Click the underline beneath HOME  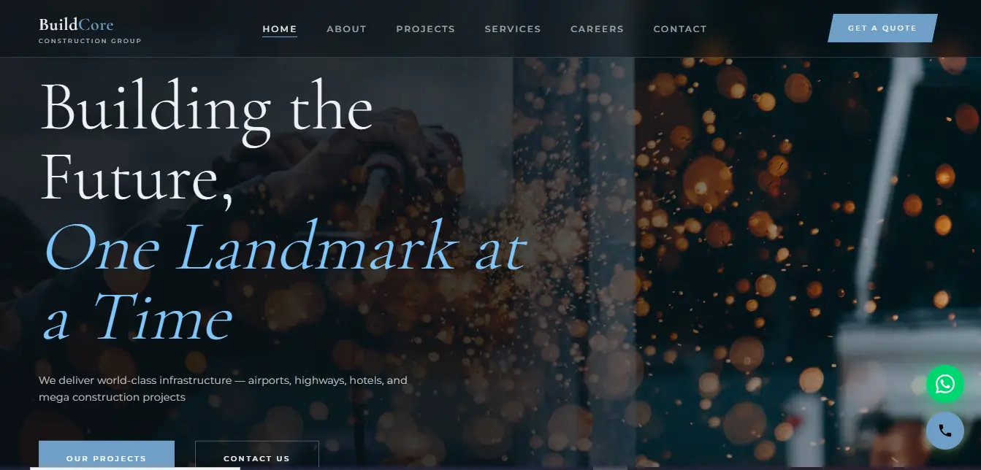click(x=280, y=36)
